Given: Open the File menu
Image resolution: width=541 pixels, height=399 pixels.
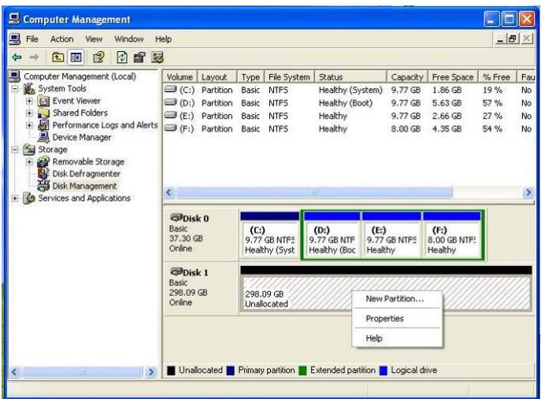Looking at the screenshot, I should (x=32, y=39).
